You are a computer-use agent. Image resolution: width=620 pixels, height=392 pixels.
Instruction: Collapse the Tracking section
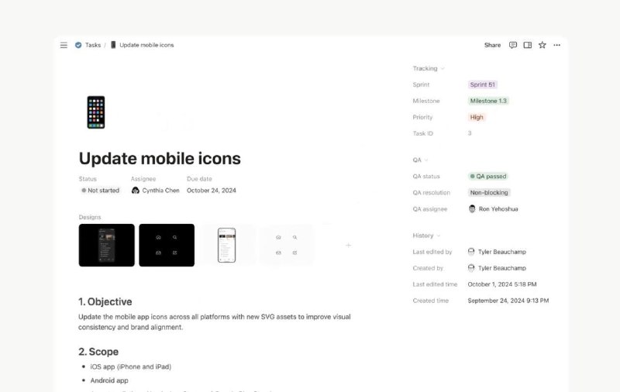coord(429,68)
